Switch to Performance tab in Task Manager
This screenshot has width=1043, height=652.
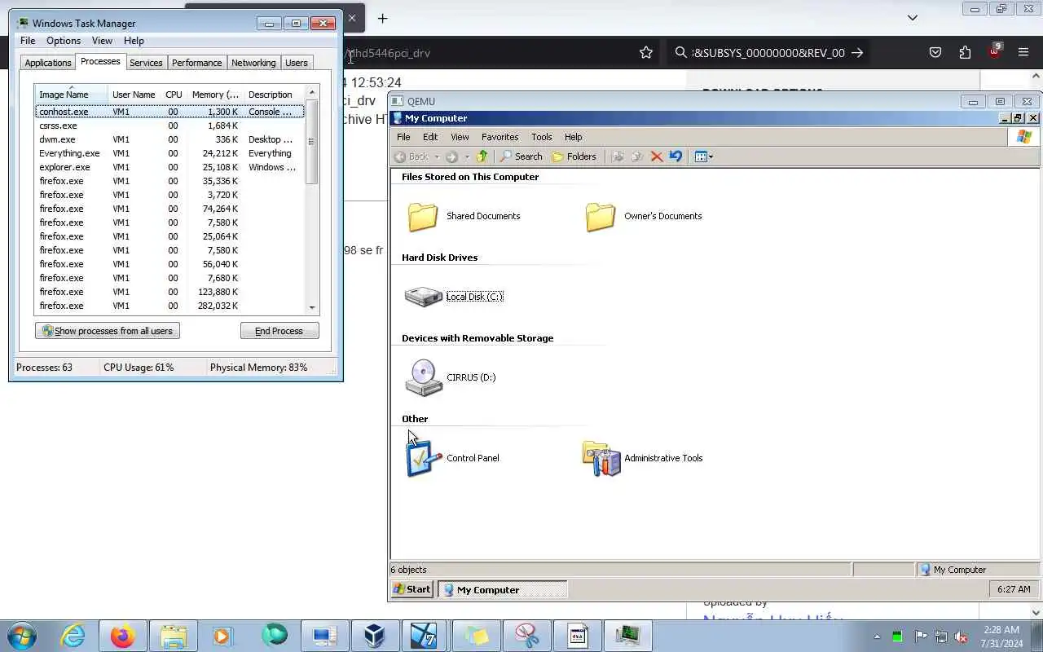(x=196, y=63)
